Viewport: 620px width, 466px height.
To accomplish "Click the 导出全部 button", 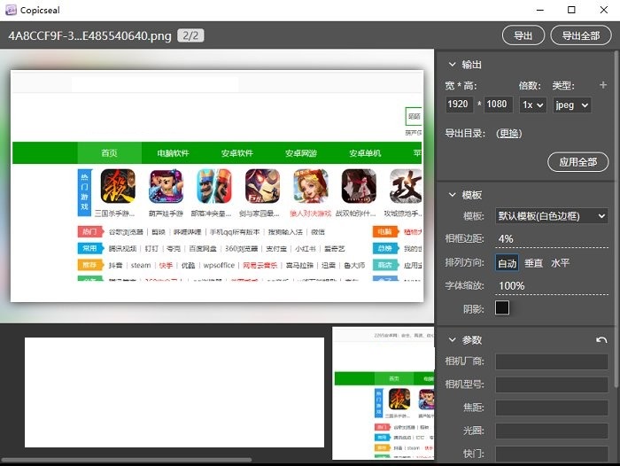I will pyautogui.click(x=580, y=35).
